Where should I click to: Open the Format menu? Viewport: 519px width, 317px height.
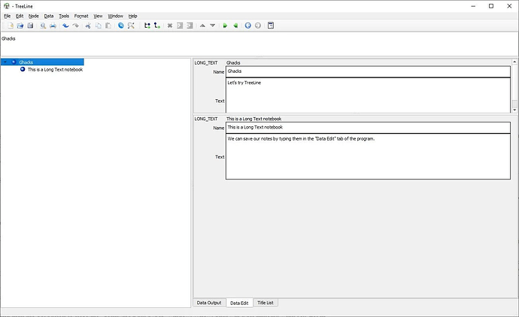tap(81, 16)
